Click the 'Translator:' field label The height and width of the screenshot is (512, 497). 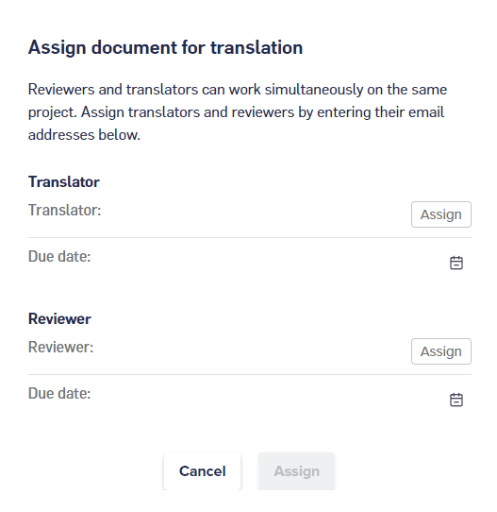tap(64, 210)
